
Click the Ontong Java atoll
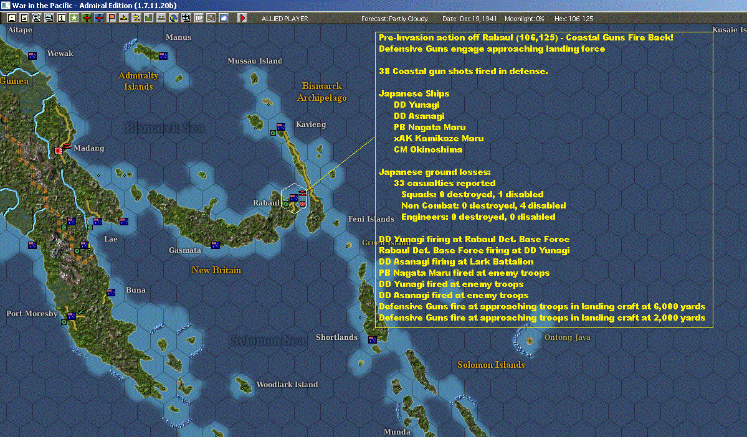[529, 341]
